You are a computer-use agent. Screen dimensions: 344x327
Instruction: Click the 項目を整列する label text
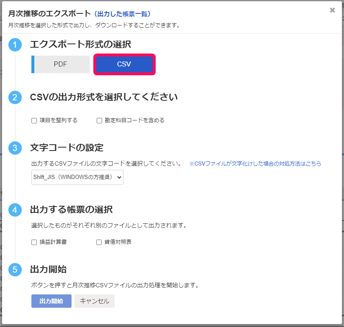point(59,120)
